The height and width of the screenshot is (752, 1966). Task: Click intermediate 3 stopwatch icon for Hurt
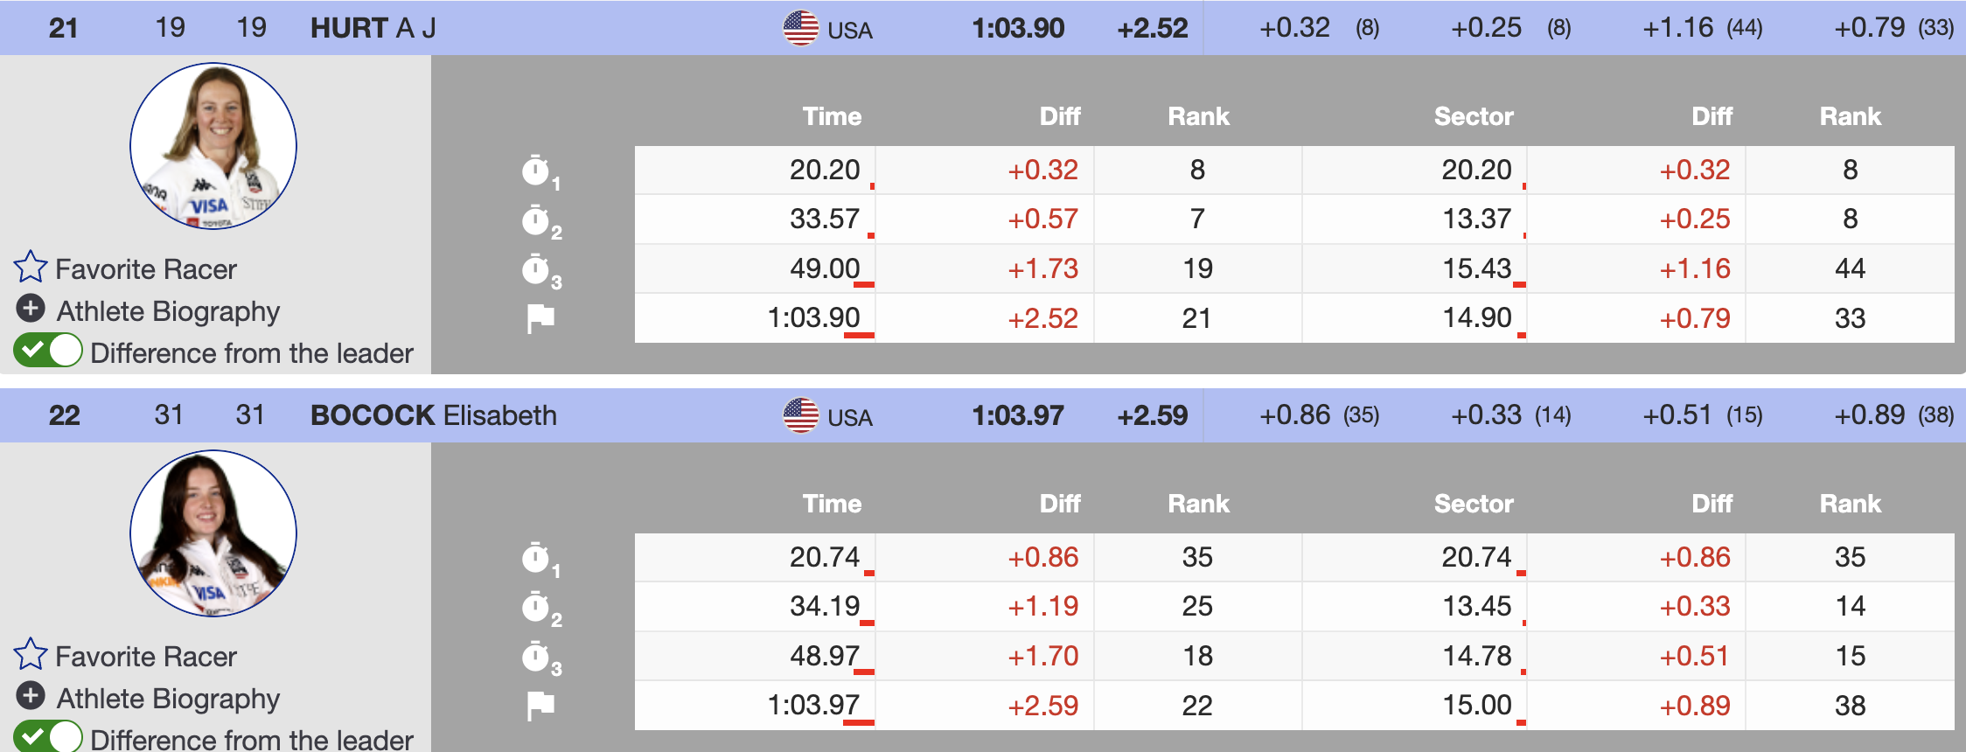pyautogui.click(x=536, y=269)
